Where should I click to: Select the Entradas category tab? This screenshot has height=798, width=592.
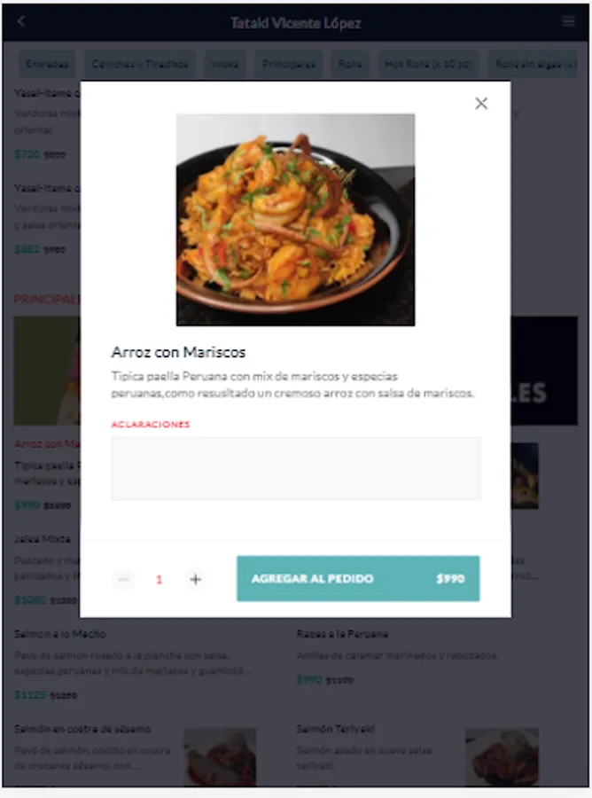47,64
